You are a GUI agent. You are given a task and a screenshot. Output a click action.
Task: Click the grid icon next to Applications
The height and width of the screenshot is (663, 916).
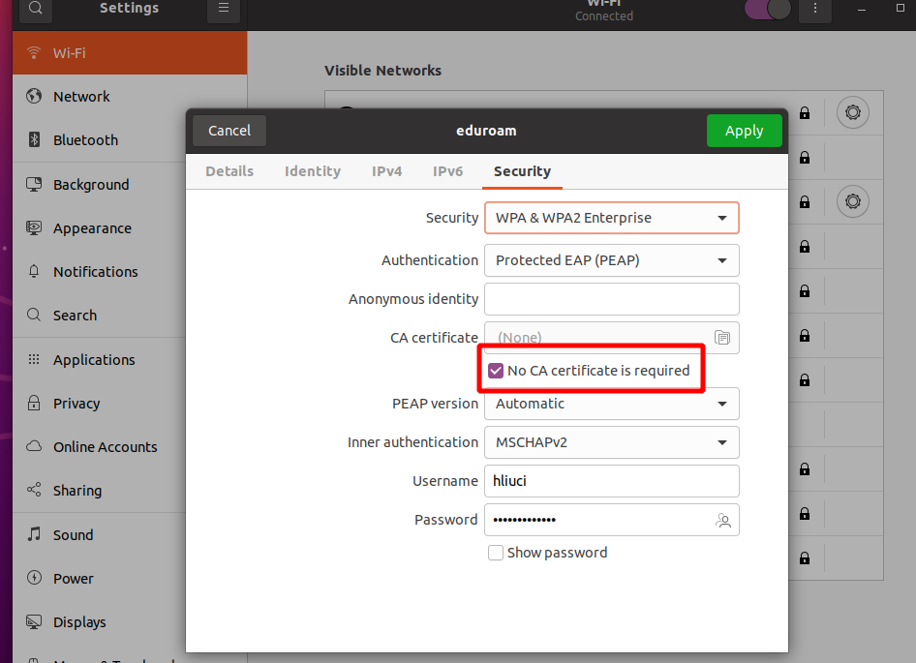34,359
